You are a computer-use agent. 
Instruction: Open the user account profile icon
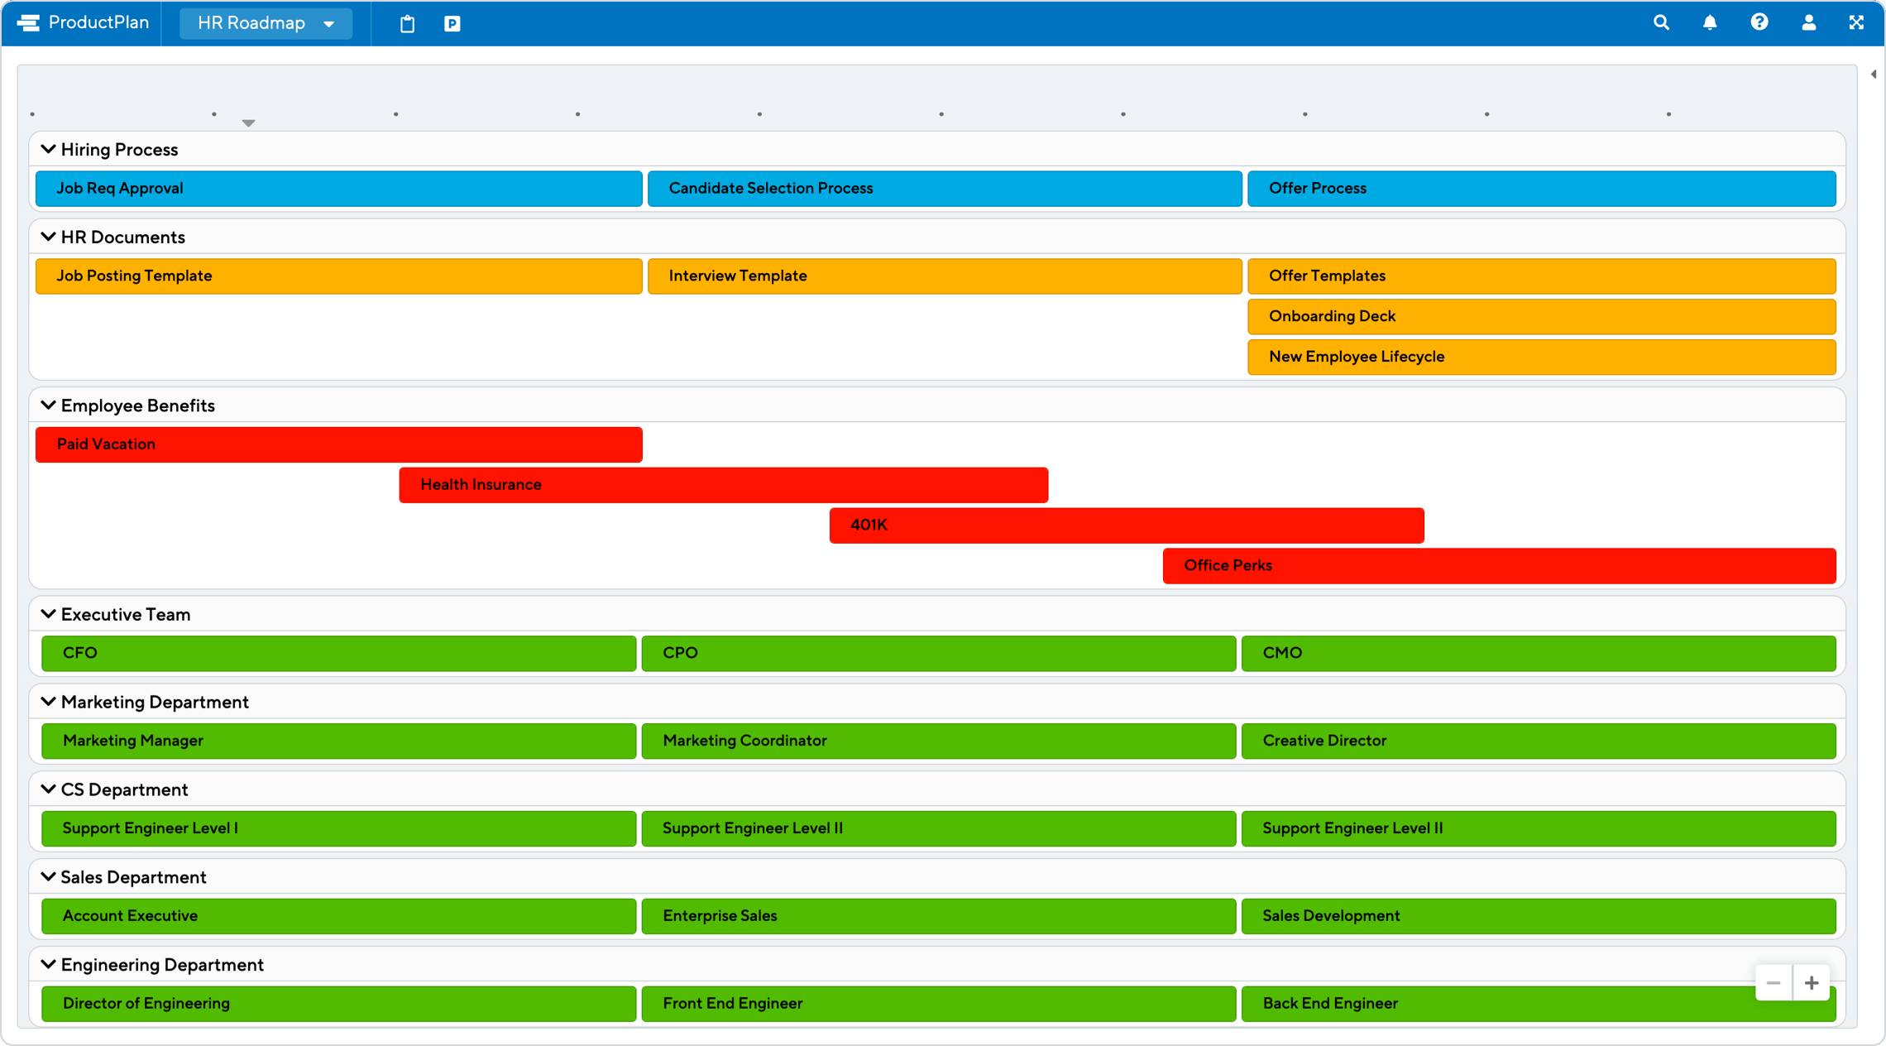[1809, 23]
